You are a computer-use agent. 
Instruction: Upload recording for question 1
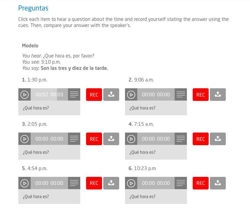tap(111, 95)
